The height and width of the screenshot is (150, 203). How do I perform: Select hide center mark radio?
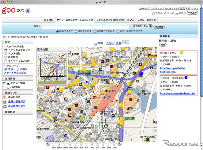tap(18, 69)
